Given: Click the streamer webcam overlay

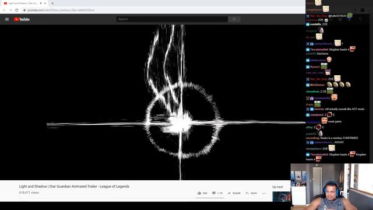Looking at the screenshot, I should coord(332,187).
